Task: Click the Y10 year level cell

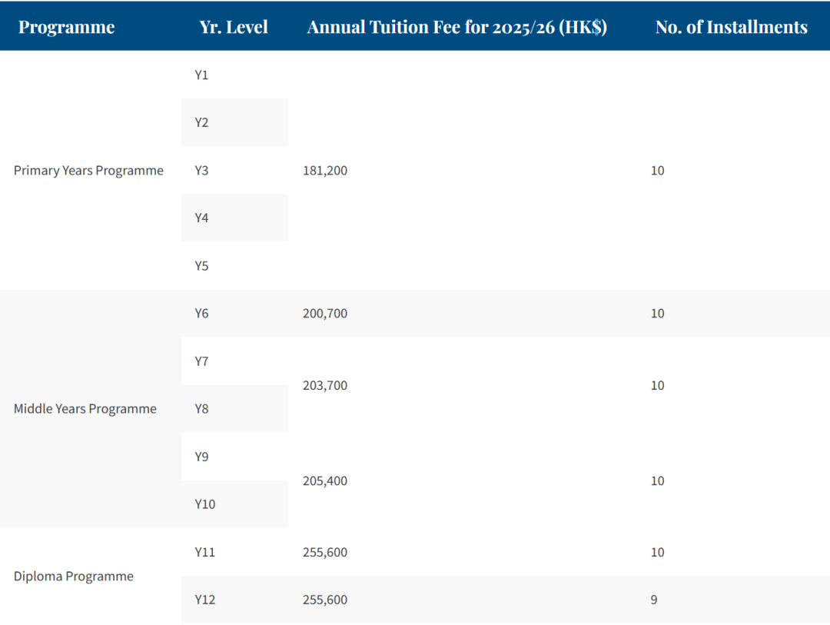Action: click(204, 504)
